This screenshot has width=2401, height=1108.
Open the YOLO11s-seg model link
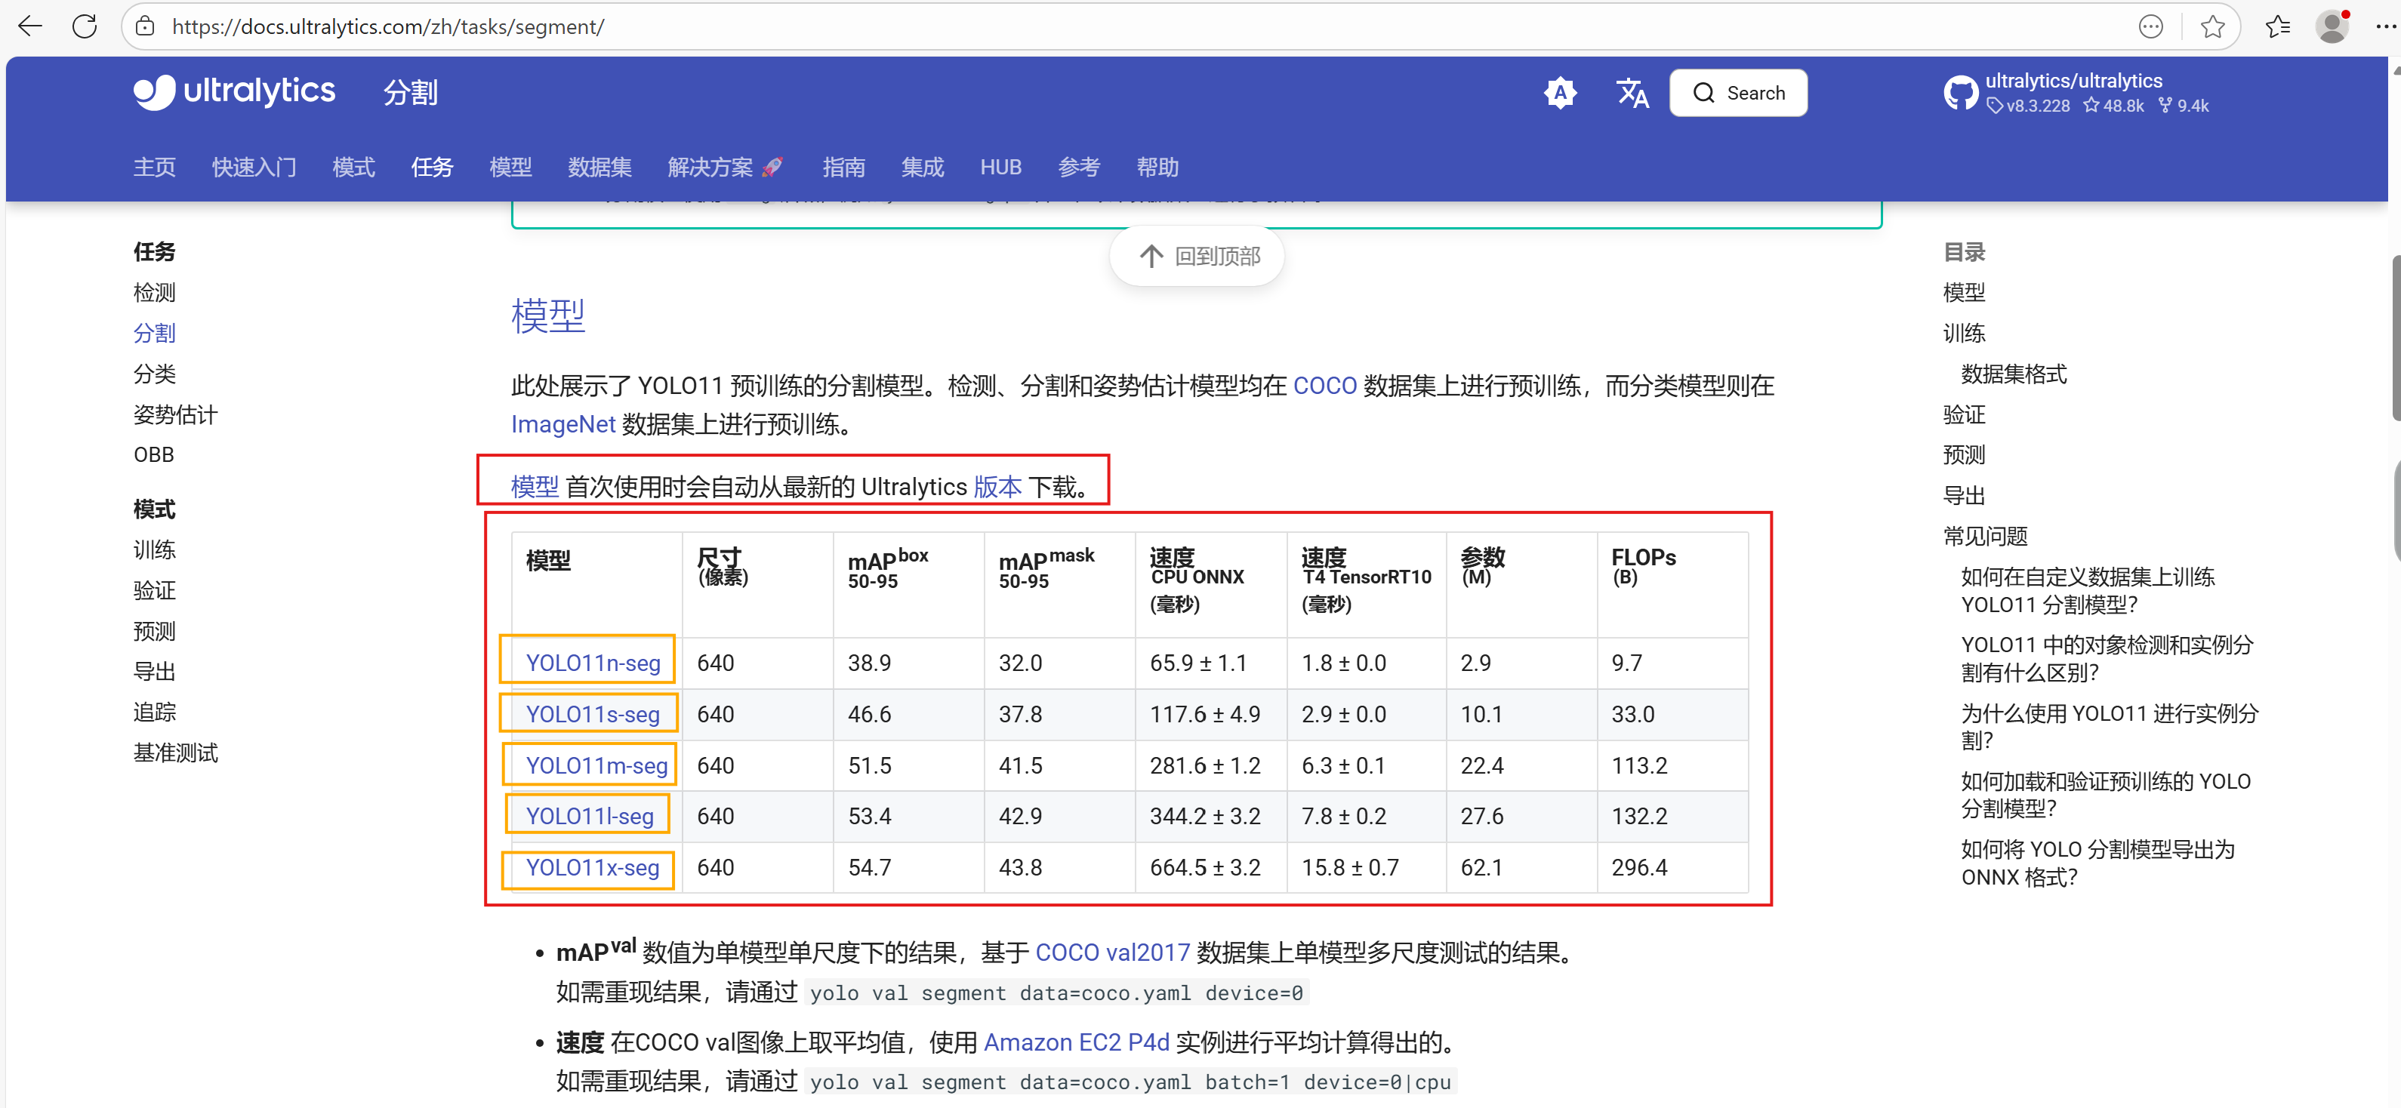592,714
